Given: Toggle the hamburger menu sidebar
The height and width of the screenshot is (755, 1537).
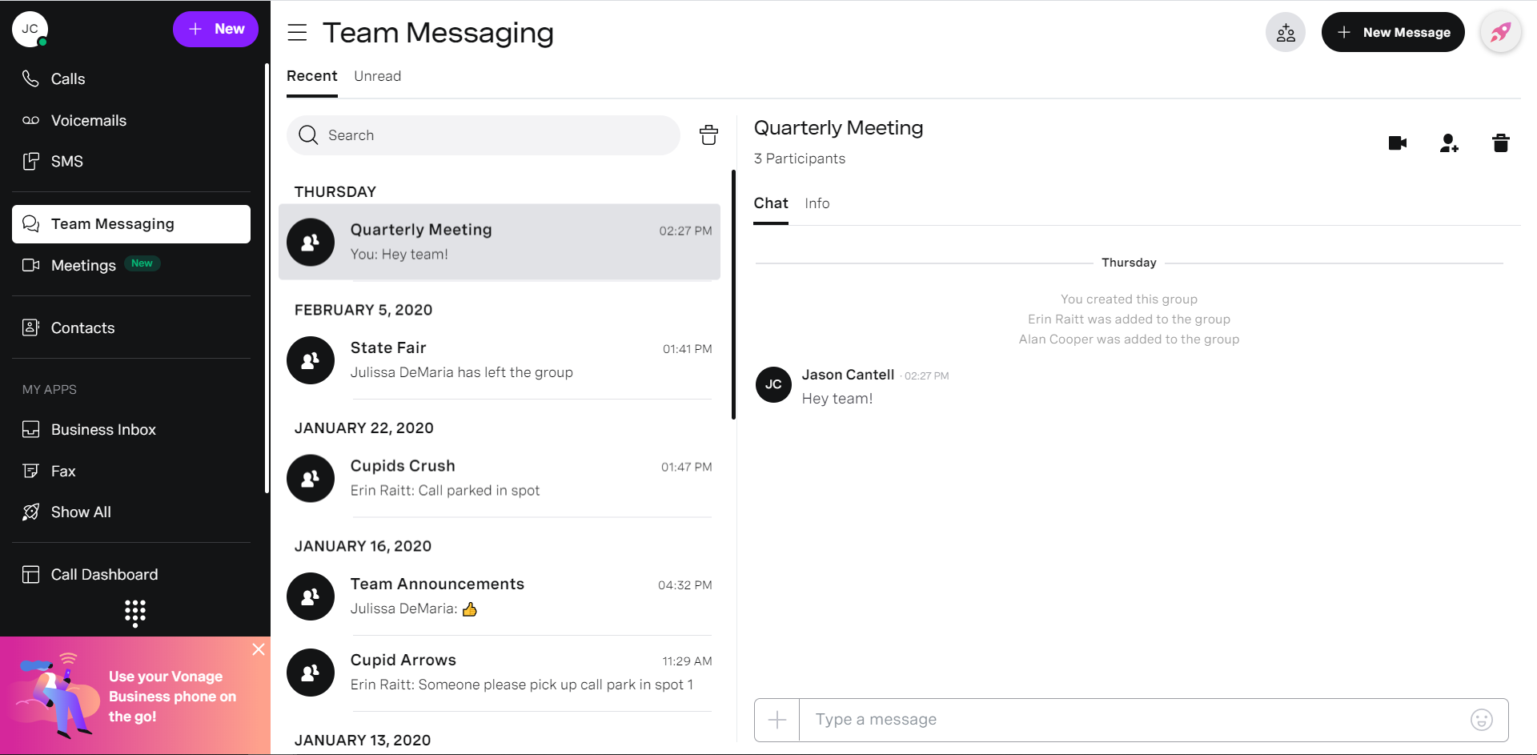Looking at the screenshot, I should point(297,33).
